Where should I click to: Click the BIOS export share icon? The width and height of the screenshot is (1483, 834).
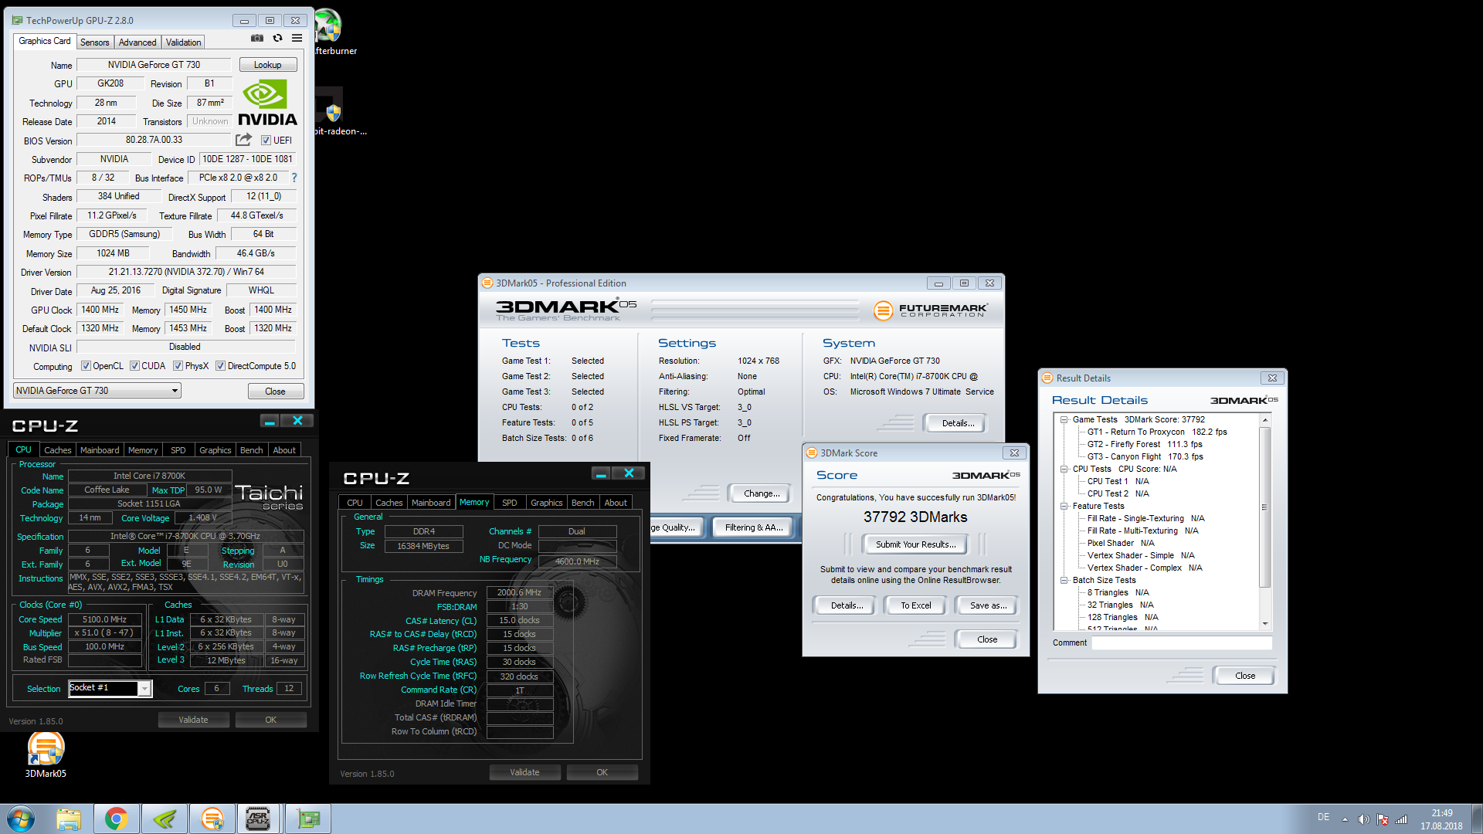point(243,140)
